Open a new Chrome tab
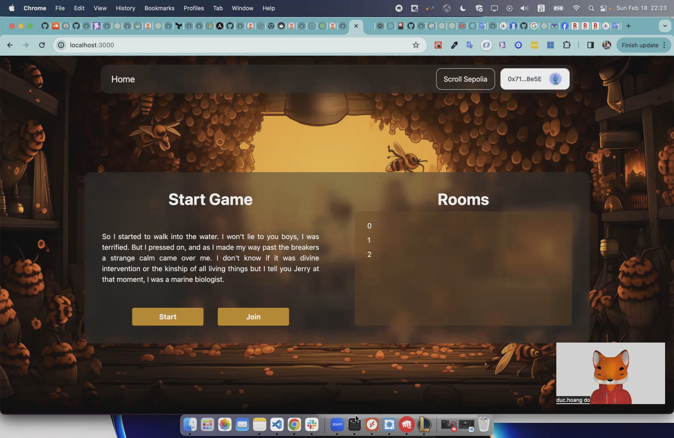This screenshot has width=674, height=438. point(629,26)
